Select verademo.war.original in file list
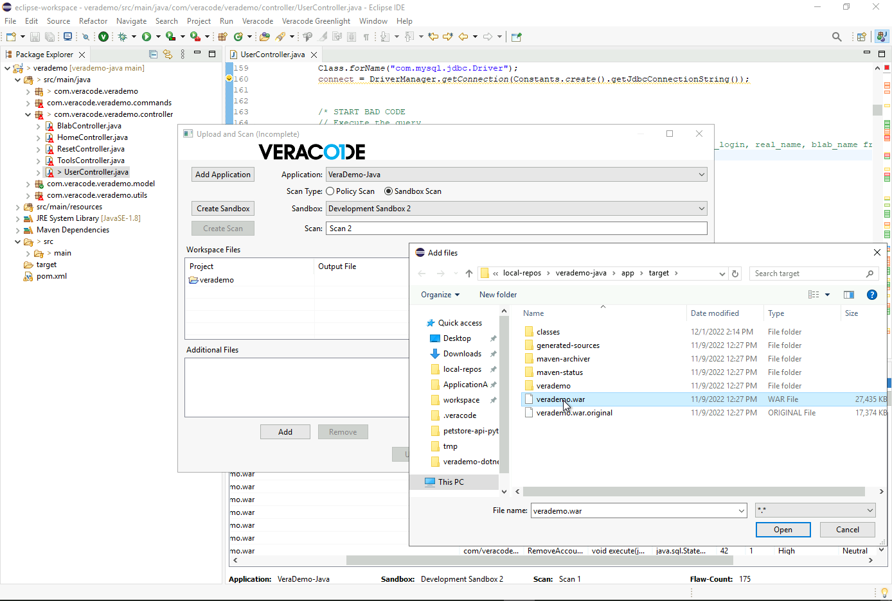This screenshot has height=601, width=892. click(x=575, y=413)
